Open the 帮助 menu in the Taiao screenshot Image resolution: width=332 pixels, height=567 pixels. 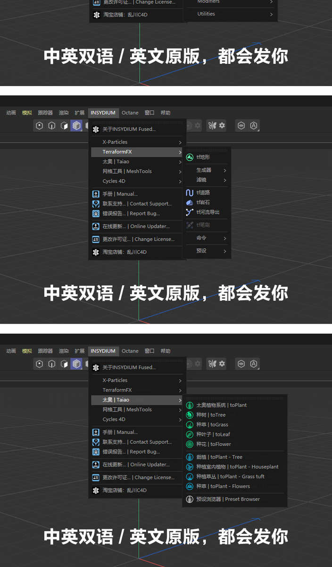point(166,351)
